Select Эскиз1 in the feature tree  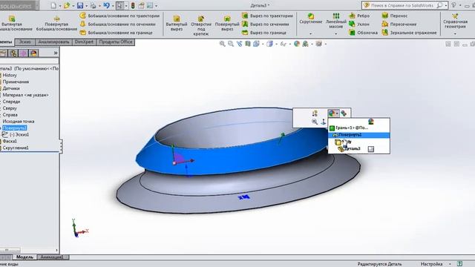pyautogui.click(x=19, y=135)
